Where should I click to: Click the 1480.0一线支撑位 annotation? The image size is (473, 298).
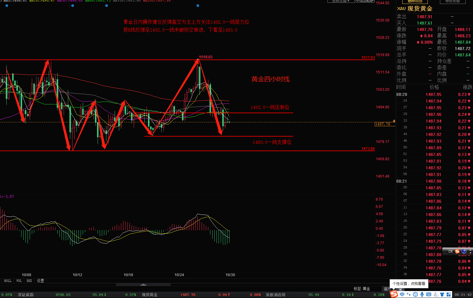pyautogui.click(x=272, y=142)
